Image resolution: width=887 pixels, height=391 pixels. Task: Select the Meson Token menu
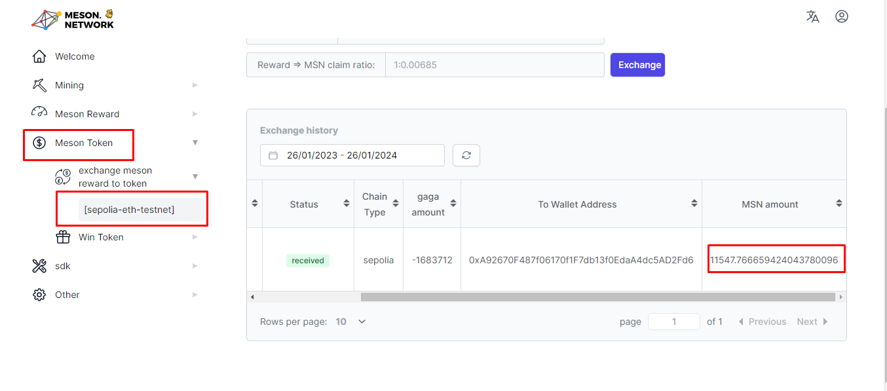(x=84, y=143)
